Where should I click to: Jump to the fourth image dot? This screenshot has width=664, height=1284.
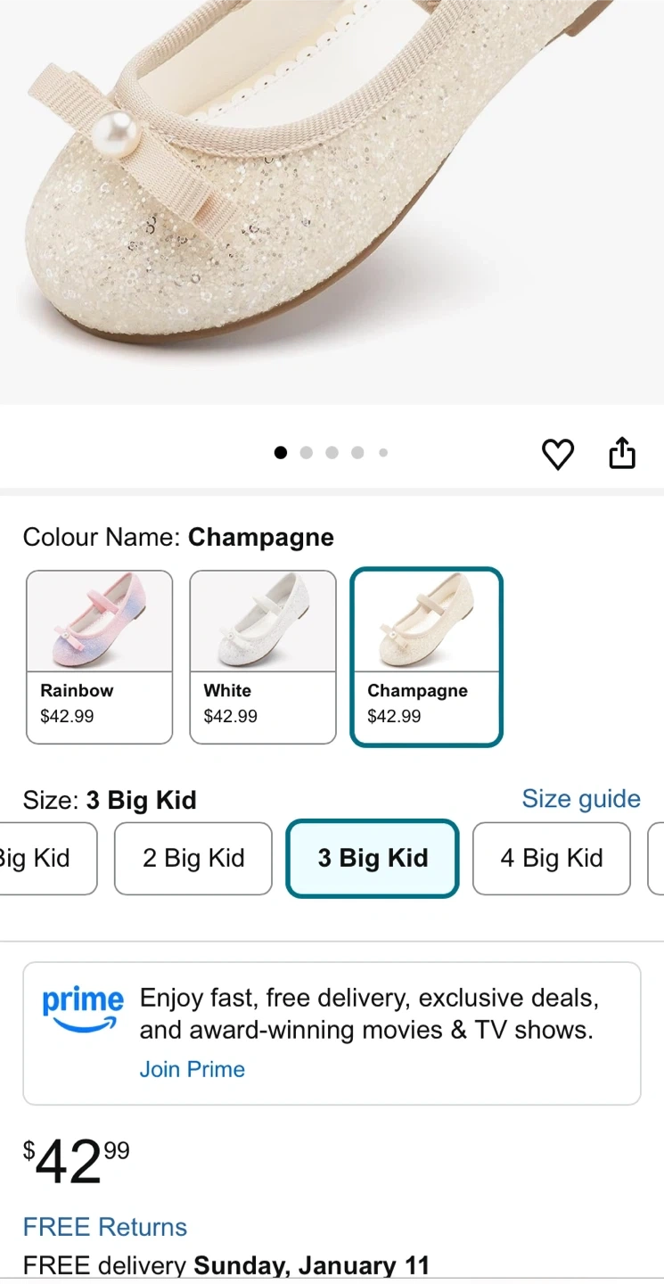357,453
